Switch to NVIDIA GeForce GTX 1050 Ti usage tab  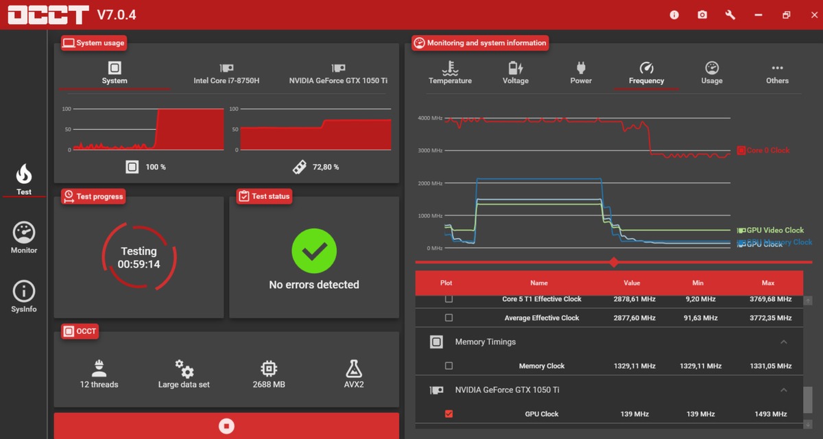(338, 73)
